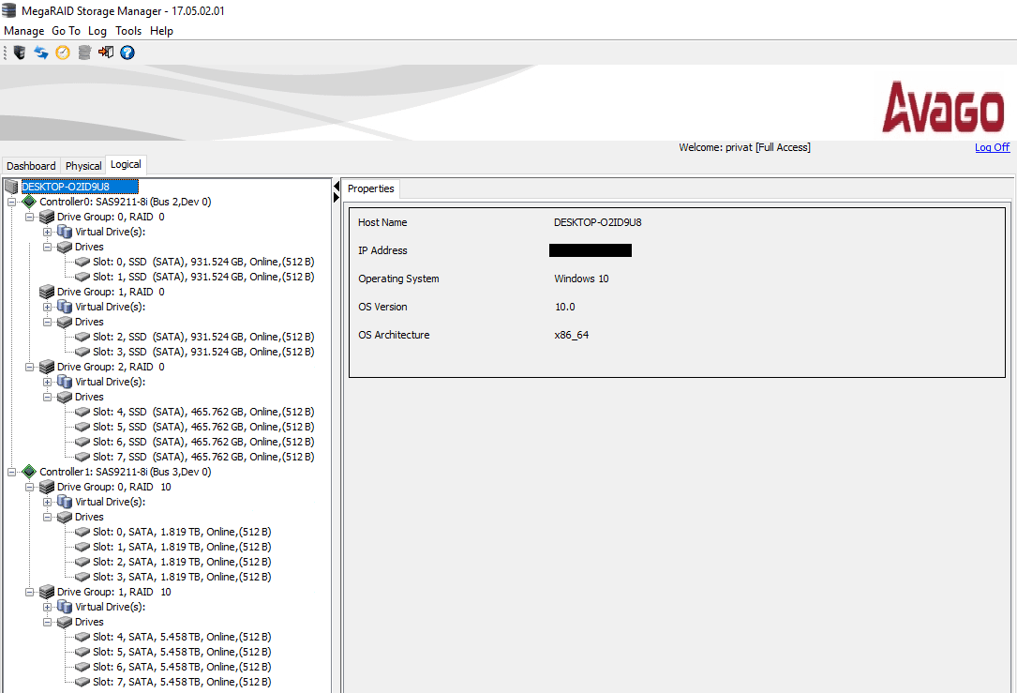
Task: Click the Drives icon under Drive Group 1, RAID 10
Action: pyautogui.click(x=65, y=622)
